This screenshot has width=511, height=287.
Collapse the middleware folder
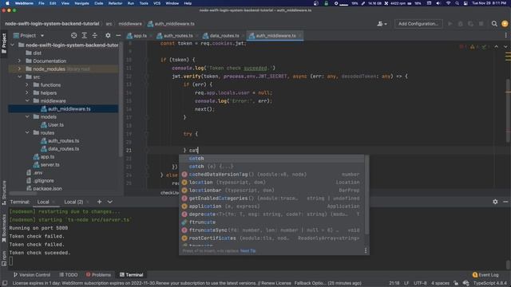27,101
